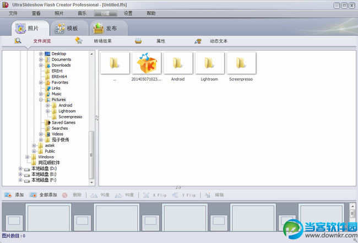Open the parent '..' folder thumbnail
This screenshot has height=243, width=358.
point(115,63)
